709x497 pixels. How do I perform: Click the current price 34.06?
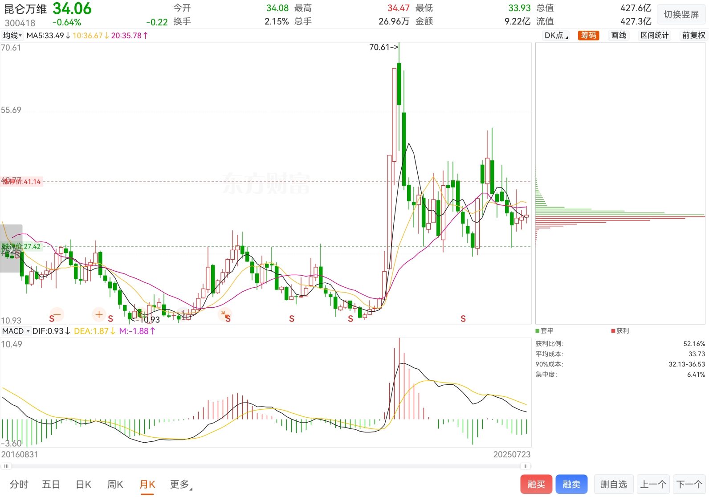(x=72, y=8)
